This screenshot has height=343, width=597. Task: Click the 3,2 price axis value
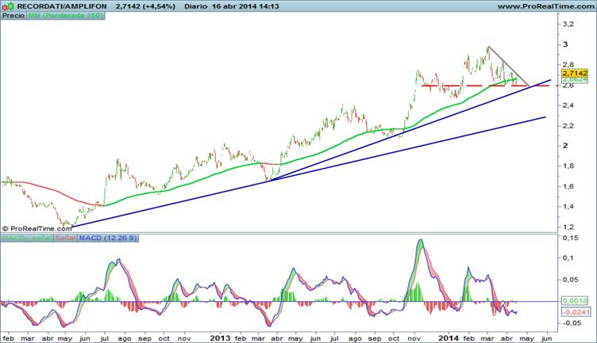coord(568,25)
